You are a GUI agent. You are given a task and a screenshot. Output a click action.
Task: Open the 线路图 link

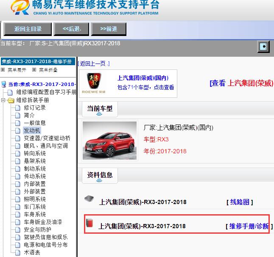coord(240,202)
